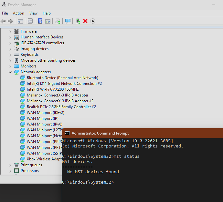Click Enable device icon with green arrow
Image resolution: width=223 pixels, height=202 pixels.
[x=78, y=21]
